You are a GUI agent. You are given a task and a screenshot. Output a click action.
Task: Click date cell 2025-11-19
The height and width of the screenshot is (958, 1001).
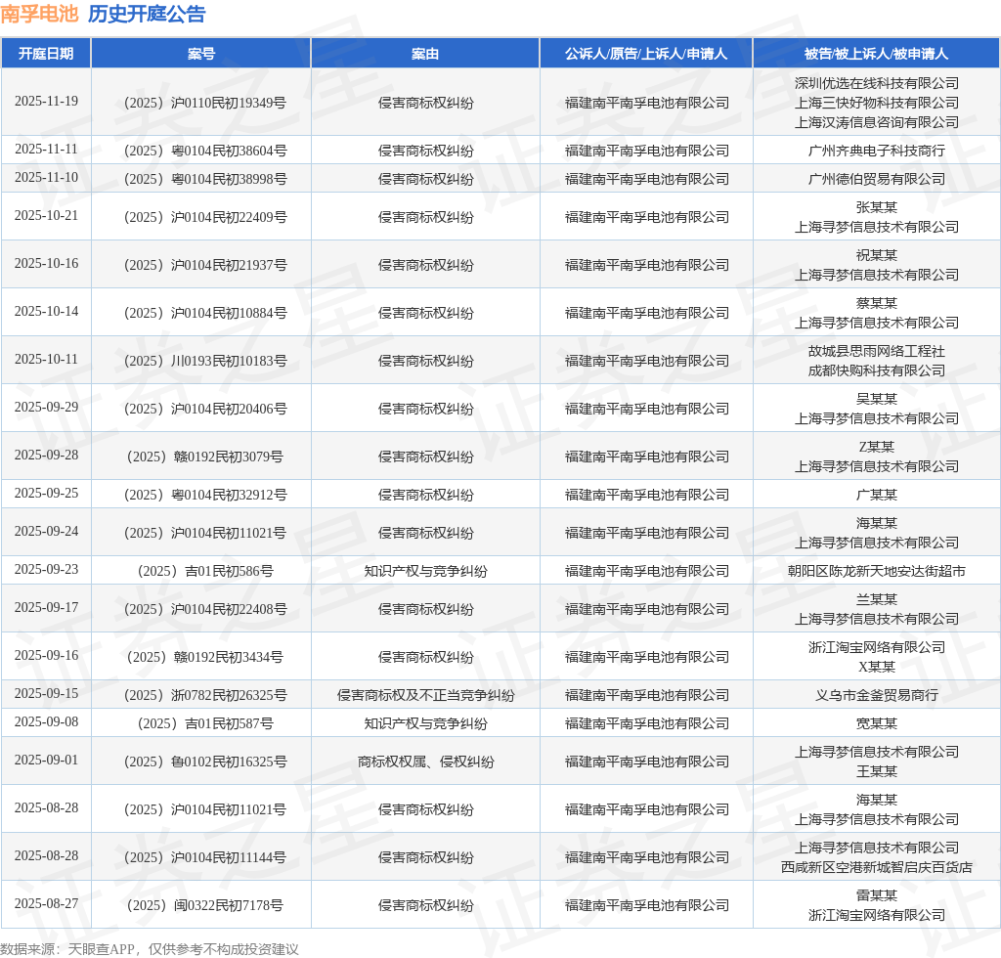[x=46, y=102]
